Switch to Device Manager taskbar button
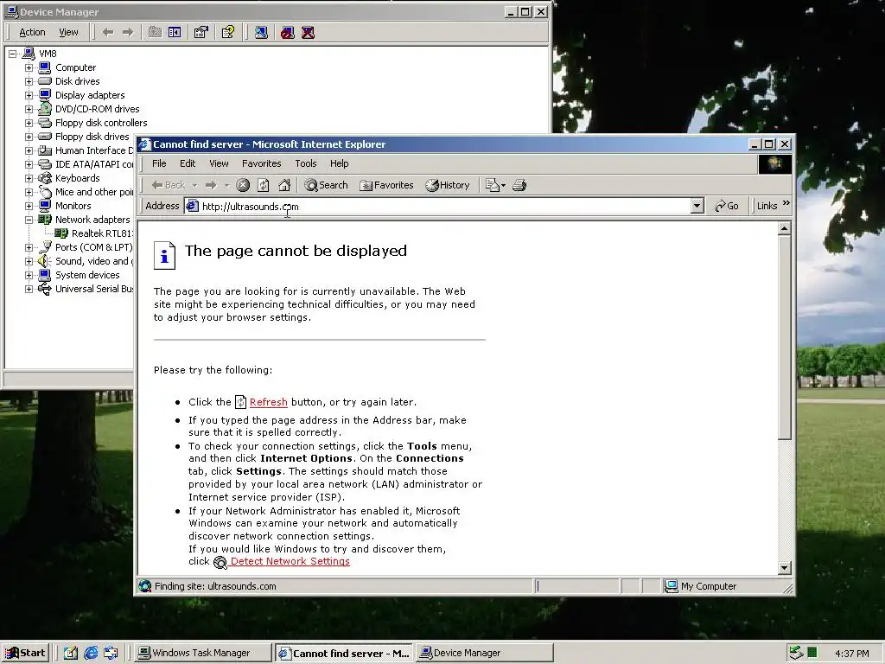This screenshot has height=664, width=885. 484,653
